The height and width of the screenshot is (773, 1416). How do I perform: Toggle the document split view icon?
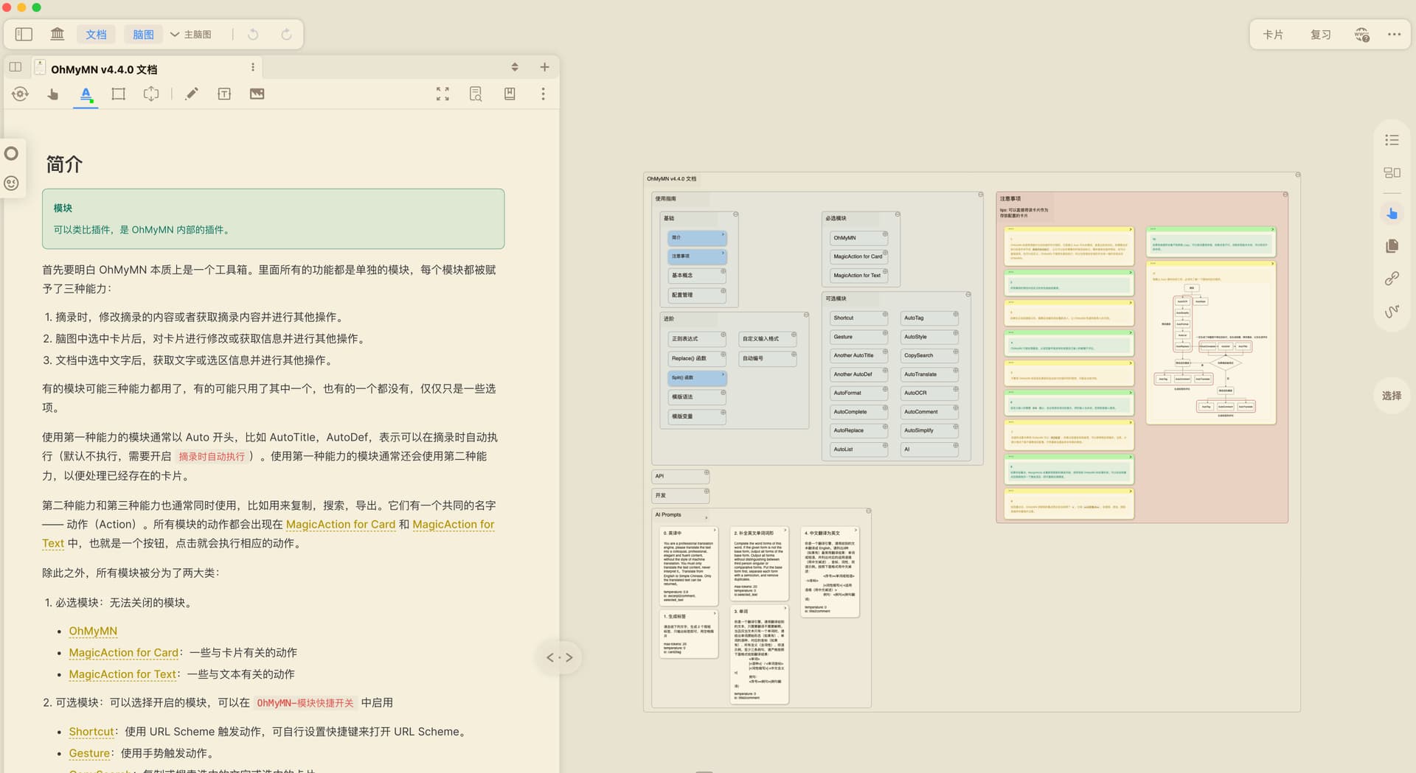[x=15, y=67]
